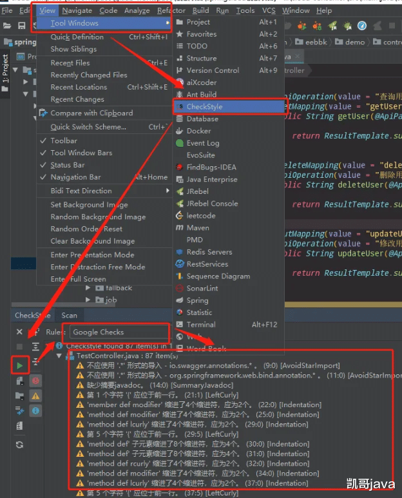Click the eebbk breadcrumb folder
This screenshot has width=402, height=498.
click(x=311, y=42)
